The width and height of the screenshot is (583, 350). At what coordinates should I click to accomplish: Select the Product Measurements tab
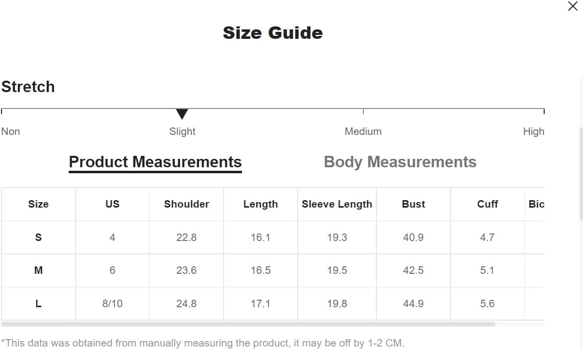click(x=155, y=162)
